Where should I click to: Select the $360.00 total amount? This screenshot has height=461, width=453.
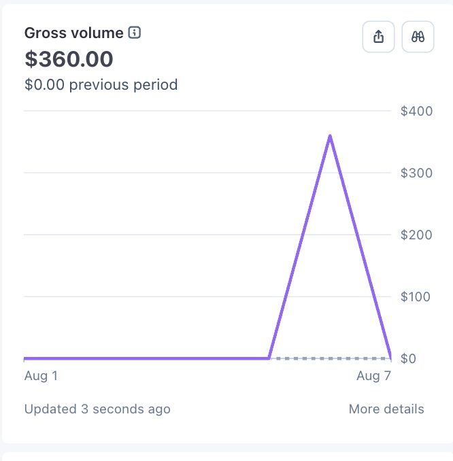69,58
